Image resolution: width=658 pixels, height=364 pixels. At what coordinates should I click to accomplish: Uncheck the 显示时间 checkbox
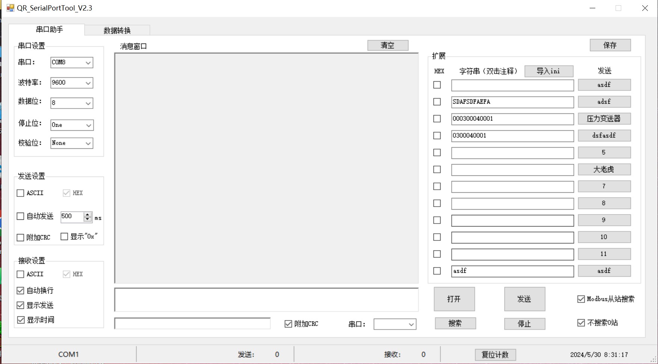(21, 320)
